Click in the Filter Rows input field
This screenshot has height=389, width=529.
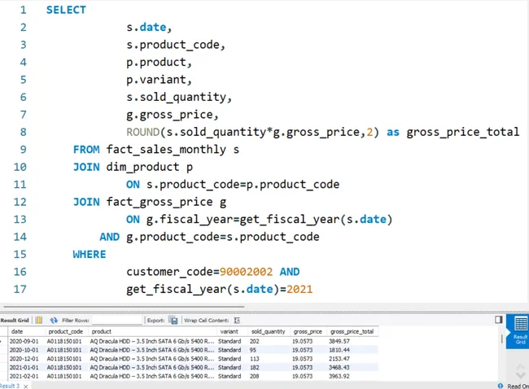tap(117, 320)
